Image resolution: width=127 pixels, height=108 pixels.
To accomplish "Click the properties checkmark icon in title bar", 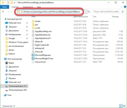I will 8,2.
